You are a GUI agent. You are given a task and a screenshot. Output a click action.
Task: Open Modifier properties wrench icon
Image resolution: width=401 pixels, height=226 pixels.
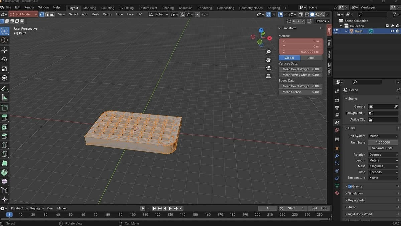click(337, 156)
